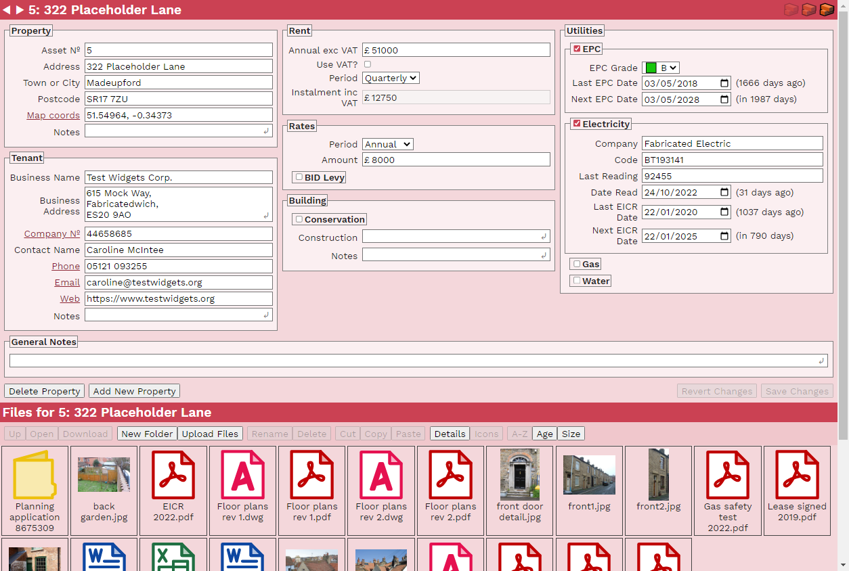This screenshot has height=571, width=849.
Task: Switch to Details file view
Action: [449, 434]
